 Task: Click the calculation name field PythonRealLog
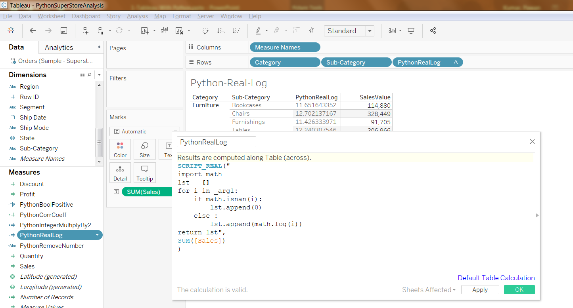pos(216,142)
